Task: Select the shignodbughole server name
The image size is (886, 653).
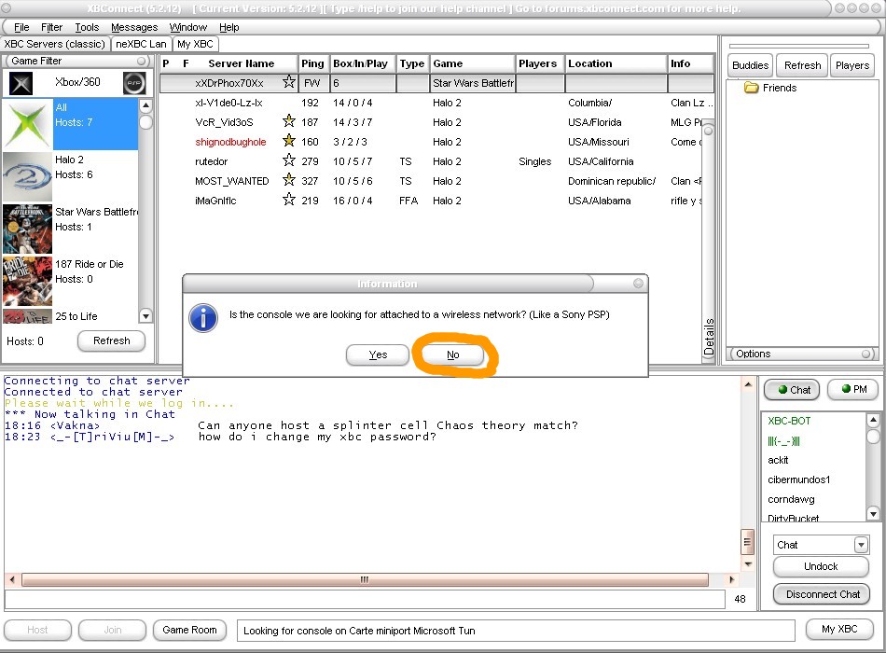Action: point(230,142)
